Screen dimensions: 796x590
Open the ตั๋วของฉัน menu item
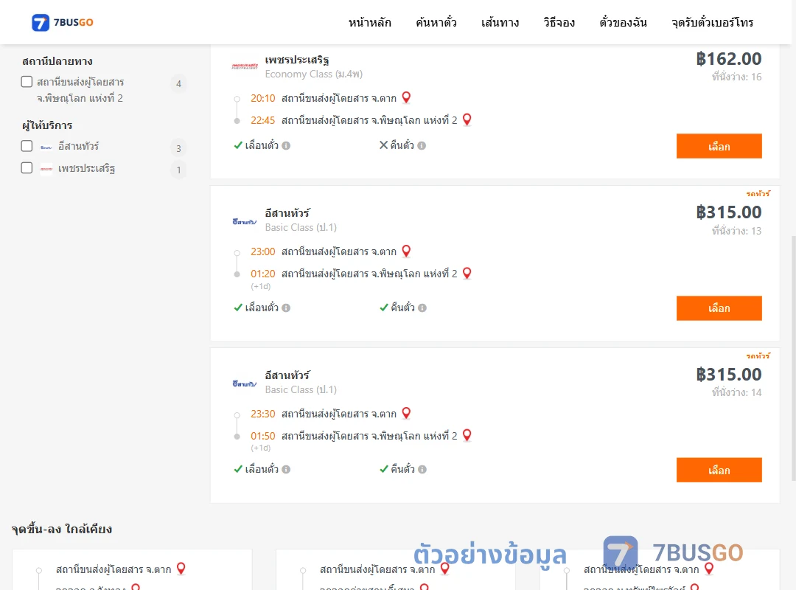click(x=623, y=22)
